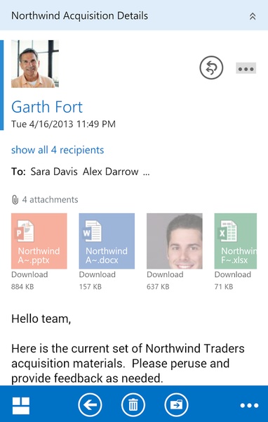Tap the reply all circular icon
Viewport: 268px width, 422px height.
[211, 68]
